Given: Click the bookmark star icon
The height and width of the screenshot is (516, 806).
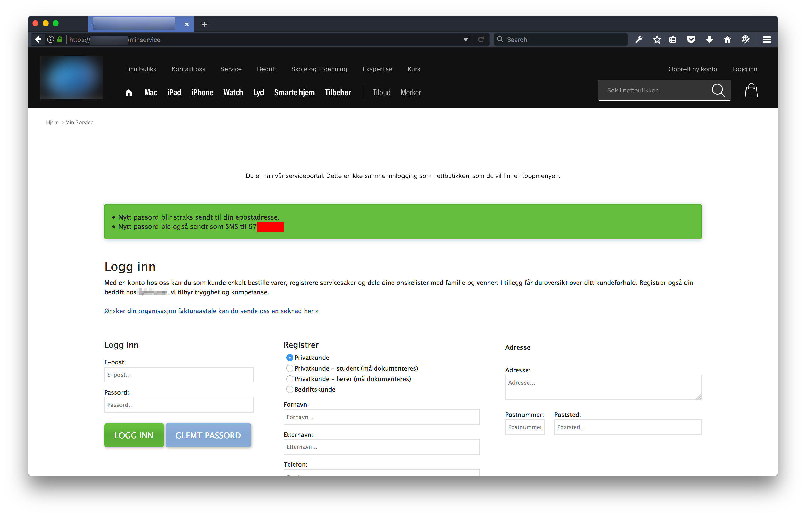Looking at the screenshot, I should (x=657, y=39).
